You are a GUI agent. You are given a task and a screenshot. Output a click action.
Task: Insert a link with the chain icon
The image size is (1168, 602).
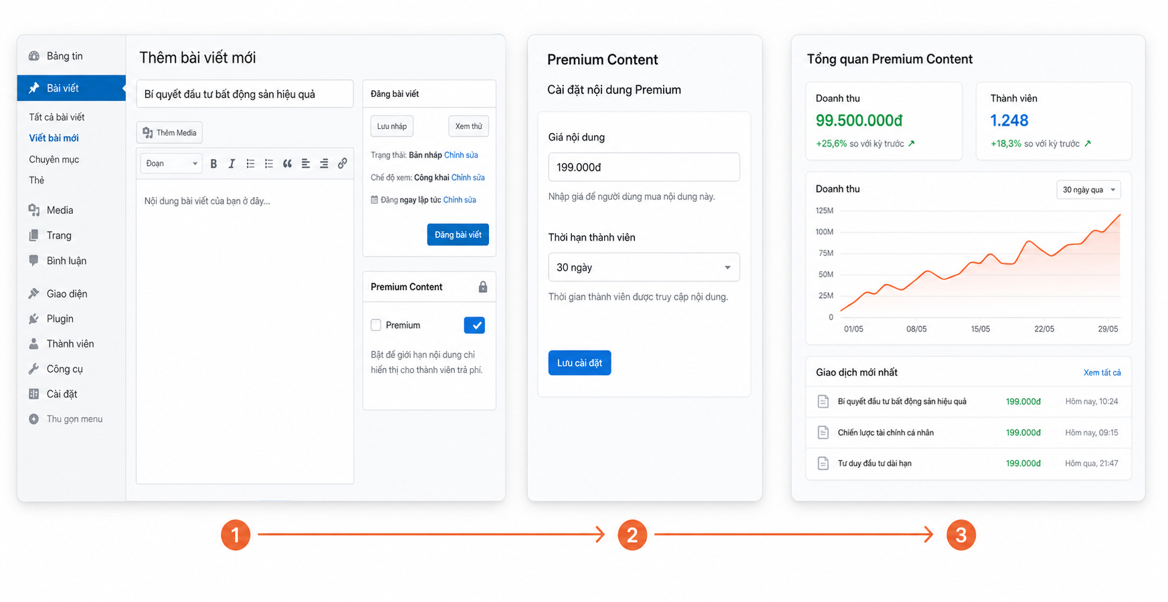tap(343, 163)
